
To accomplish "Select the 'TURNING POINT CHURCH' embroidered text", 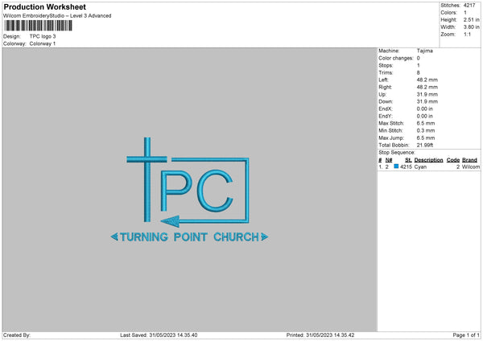I will 189,237.
